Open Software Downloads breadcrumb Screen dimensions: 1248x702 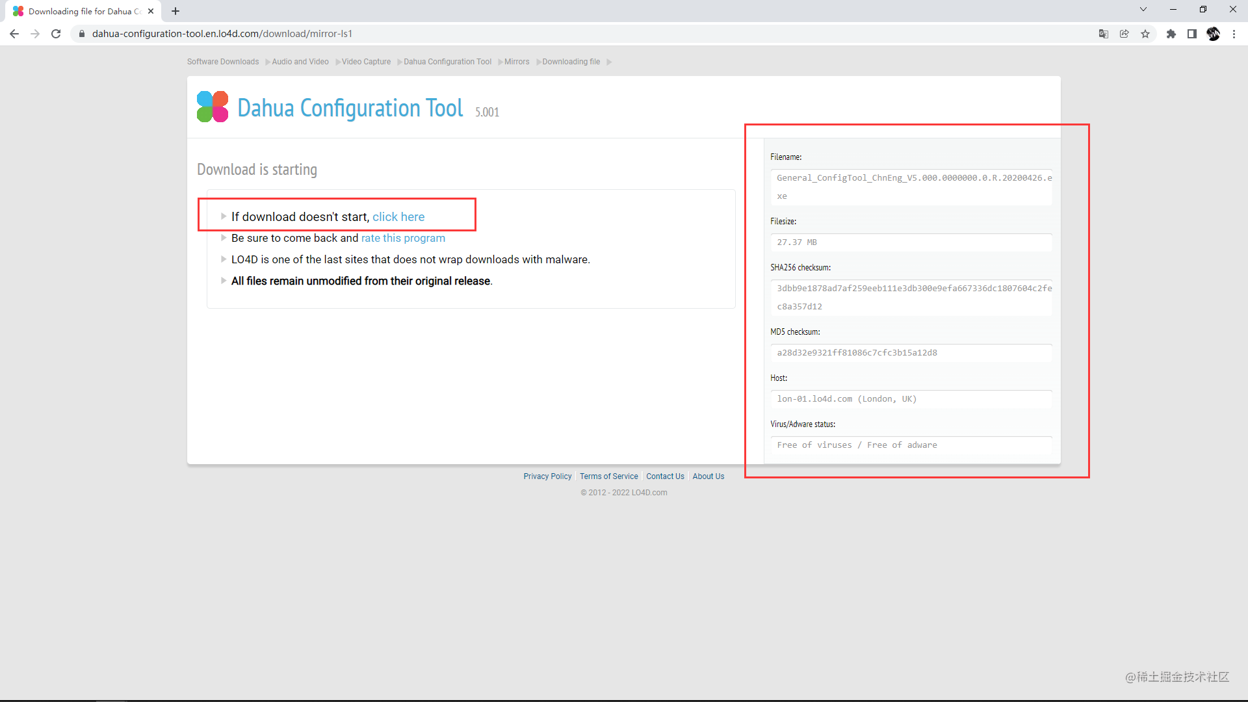pos(223,62)
